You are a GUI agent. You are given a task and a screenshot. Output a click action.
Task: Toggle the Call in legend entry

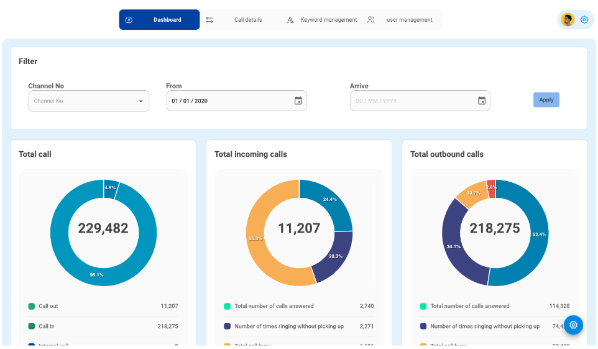pyautogui.click(x=46, y=326)
